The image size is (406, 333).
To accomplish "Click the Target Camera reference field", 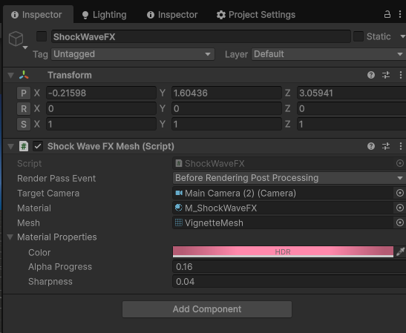I will [x=283, y=193].
